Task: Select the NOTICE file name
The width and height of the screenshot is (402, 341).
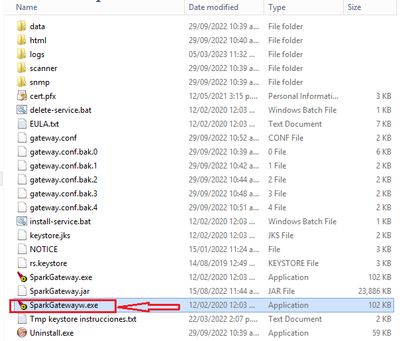Action: pyautogui.click(x=44, y=249)
